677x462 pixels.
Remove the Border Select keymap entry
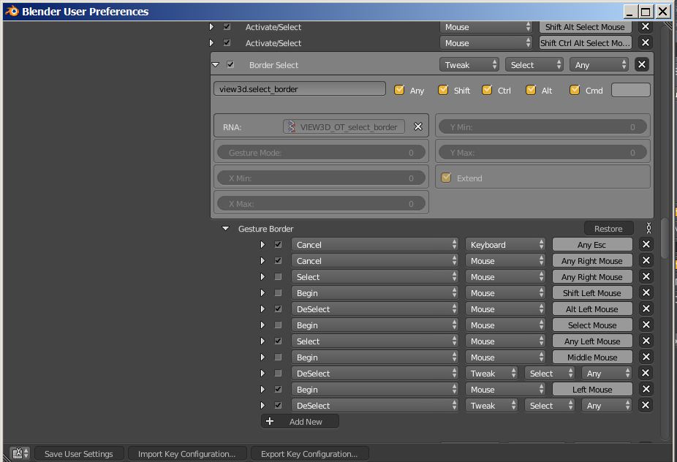point(642,65)
